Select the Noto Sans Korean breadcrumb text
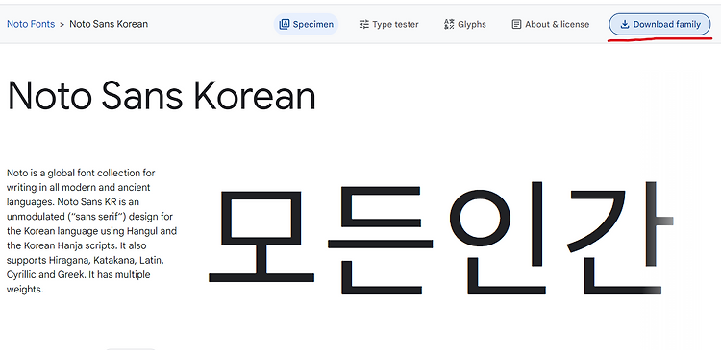 (109, 24)
